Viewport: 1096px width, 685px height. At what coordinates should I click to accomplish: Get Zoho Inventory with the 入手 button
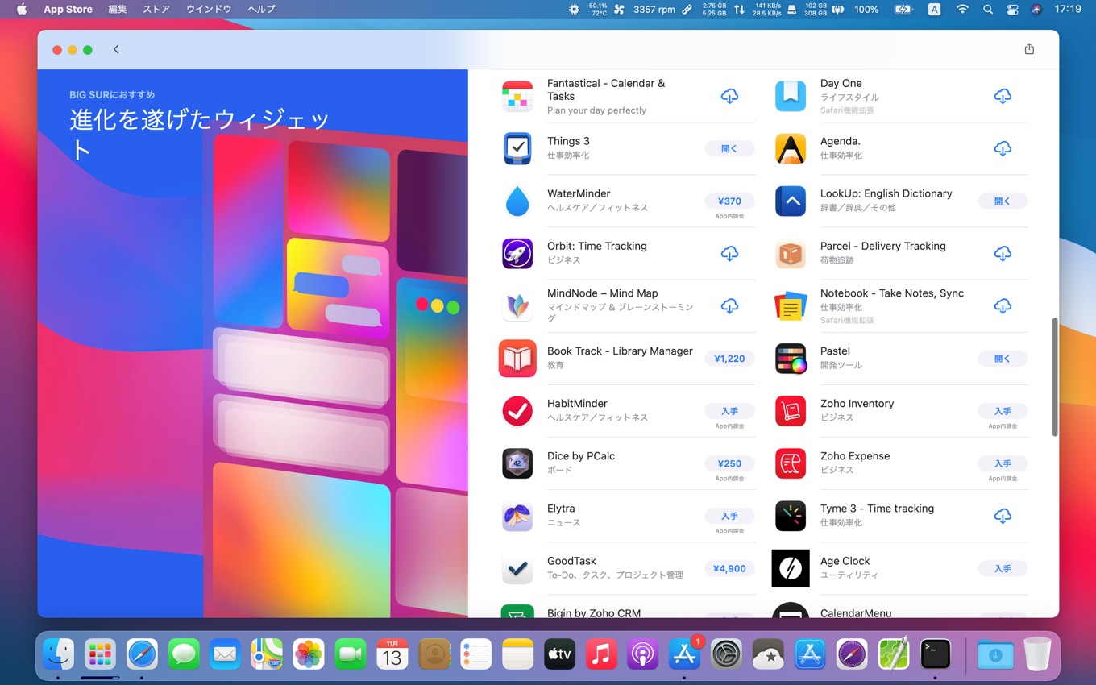pyautogui.click(x=1003, y=411)
